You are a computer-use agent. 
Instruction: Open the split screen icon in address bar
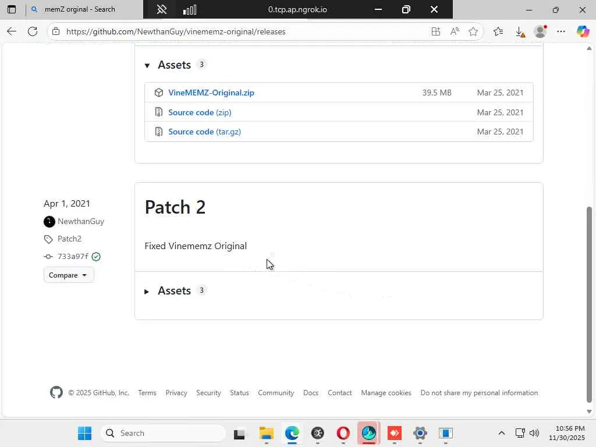click(x=436, y=31)
